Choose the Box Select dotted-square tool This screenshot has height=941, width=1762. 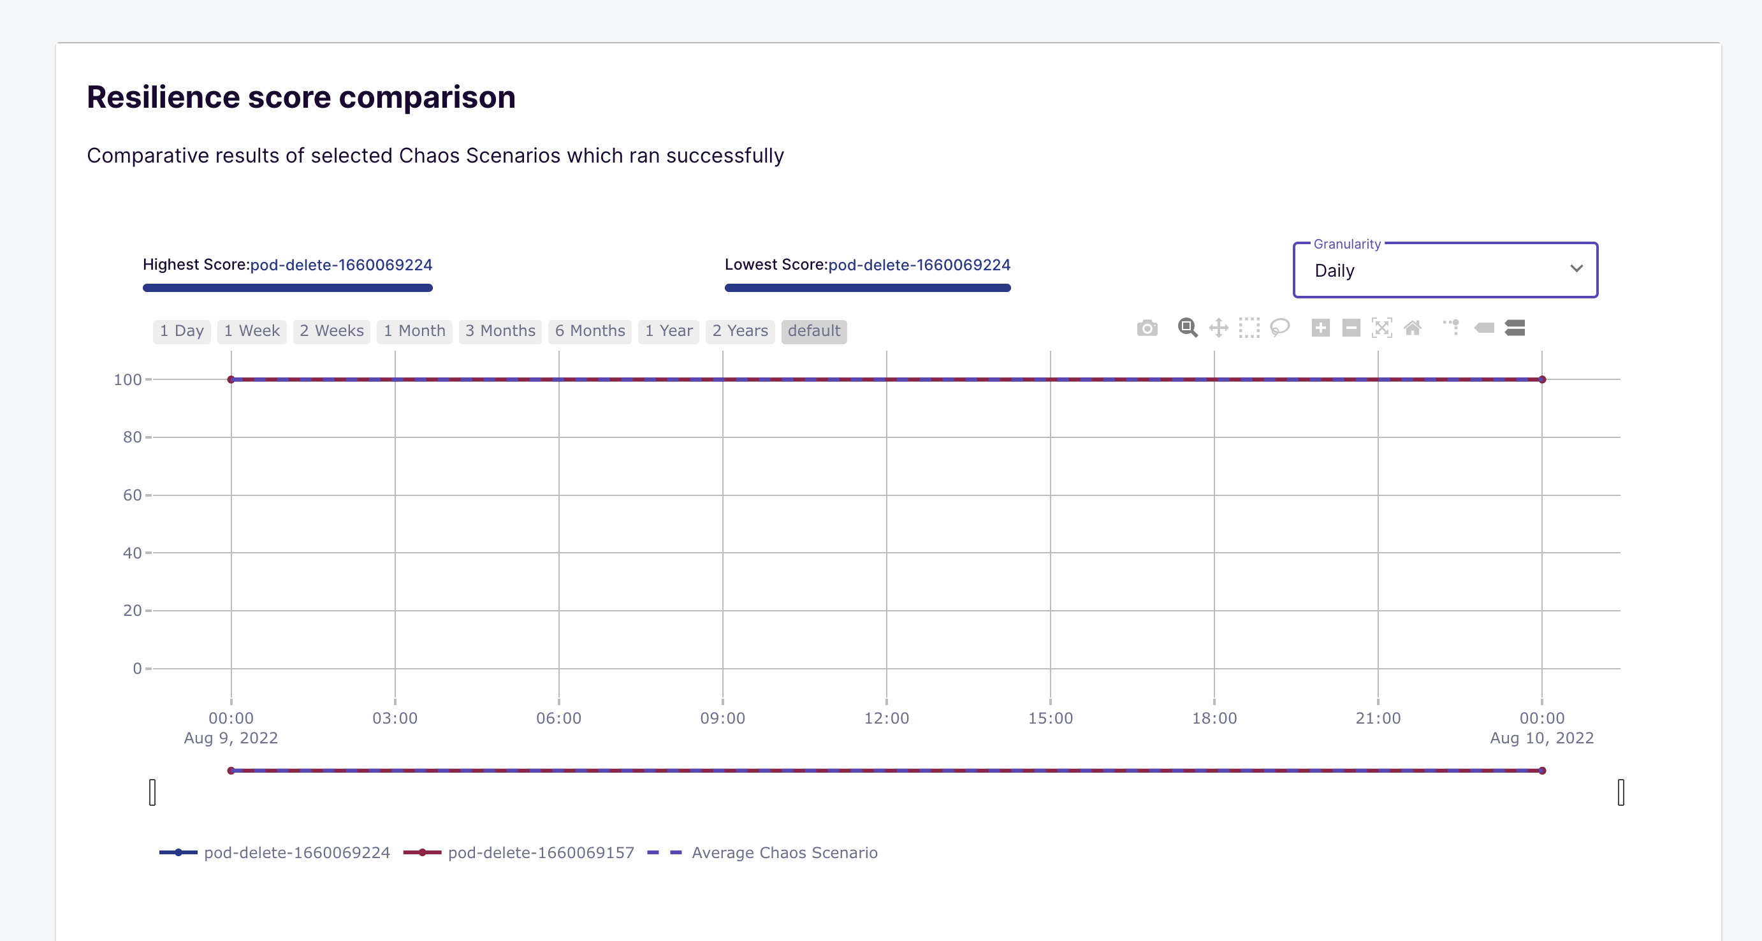pyautogui.click(x=1249, y=328)
